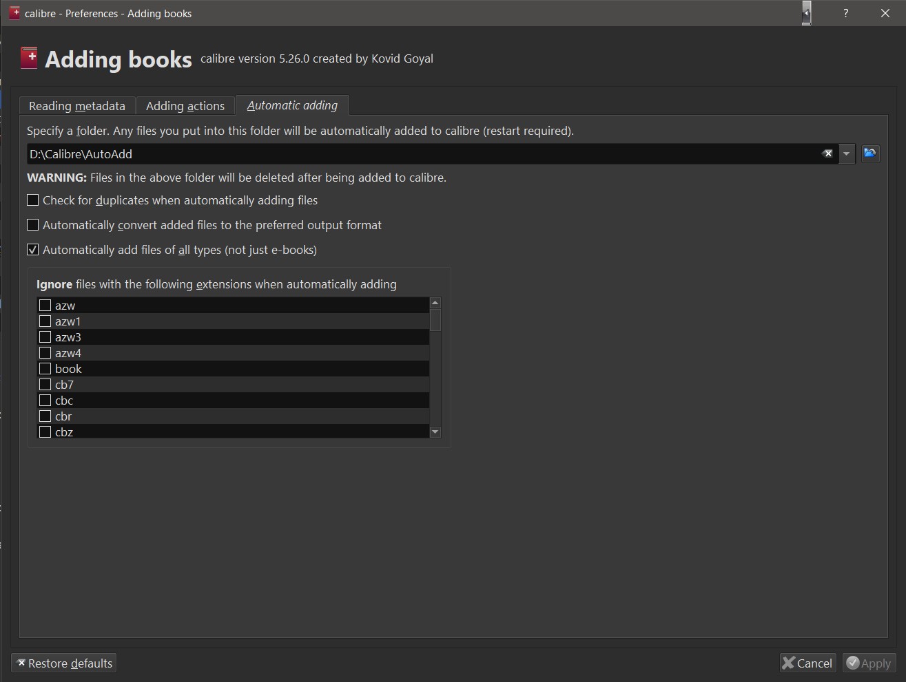This screenshot has width=906, height=682.
Task: Uncheck automatically add files of all types
Action: point(33,250)
